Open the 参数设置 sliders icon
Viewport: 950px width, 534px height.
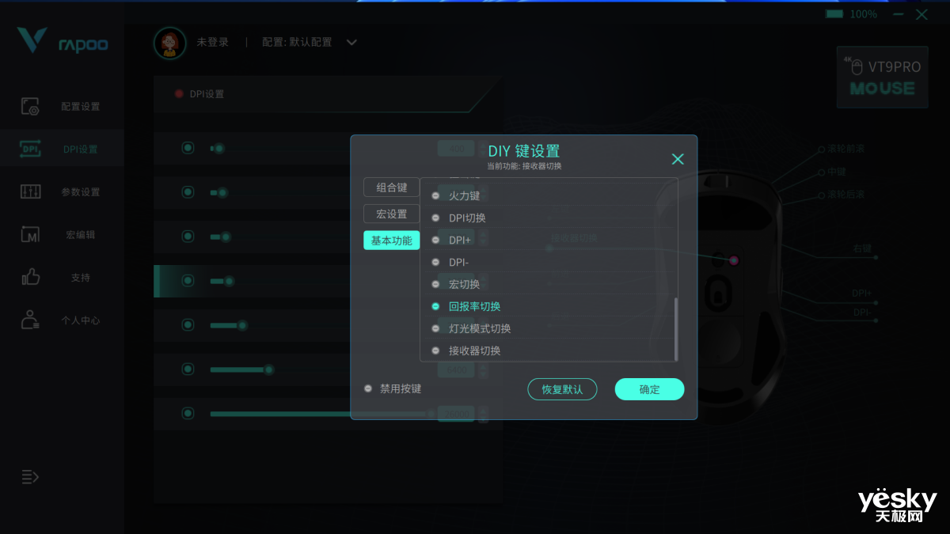coord(30,191)
